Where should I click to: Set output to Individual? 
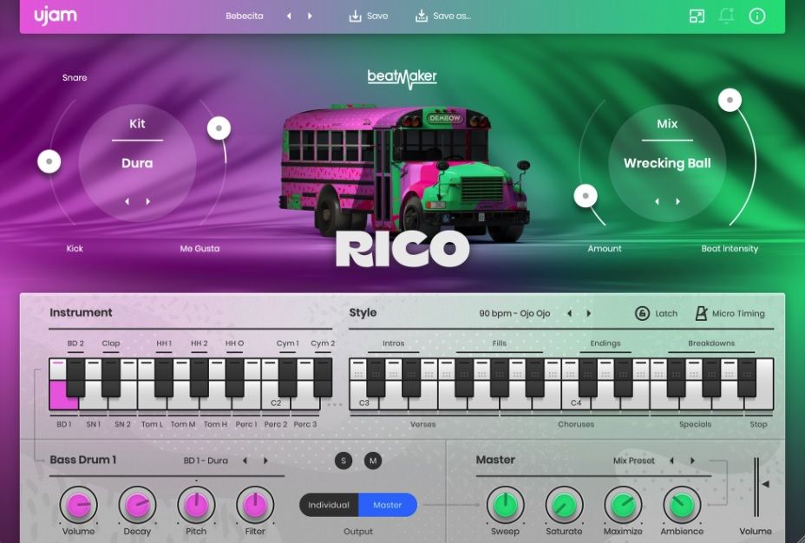point(329,505)
